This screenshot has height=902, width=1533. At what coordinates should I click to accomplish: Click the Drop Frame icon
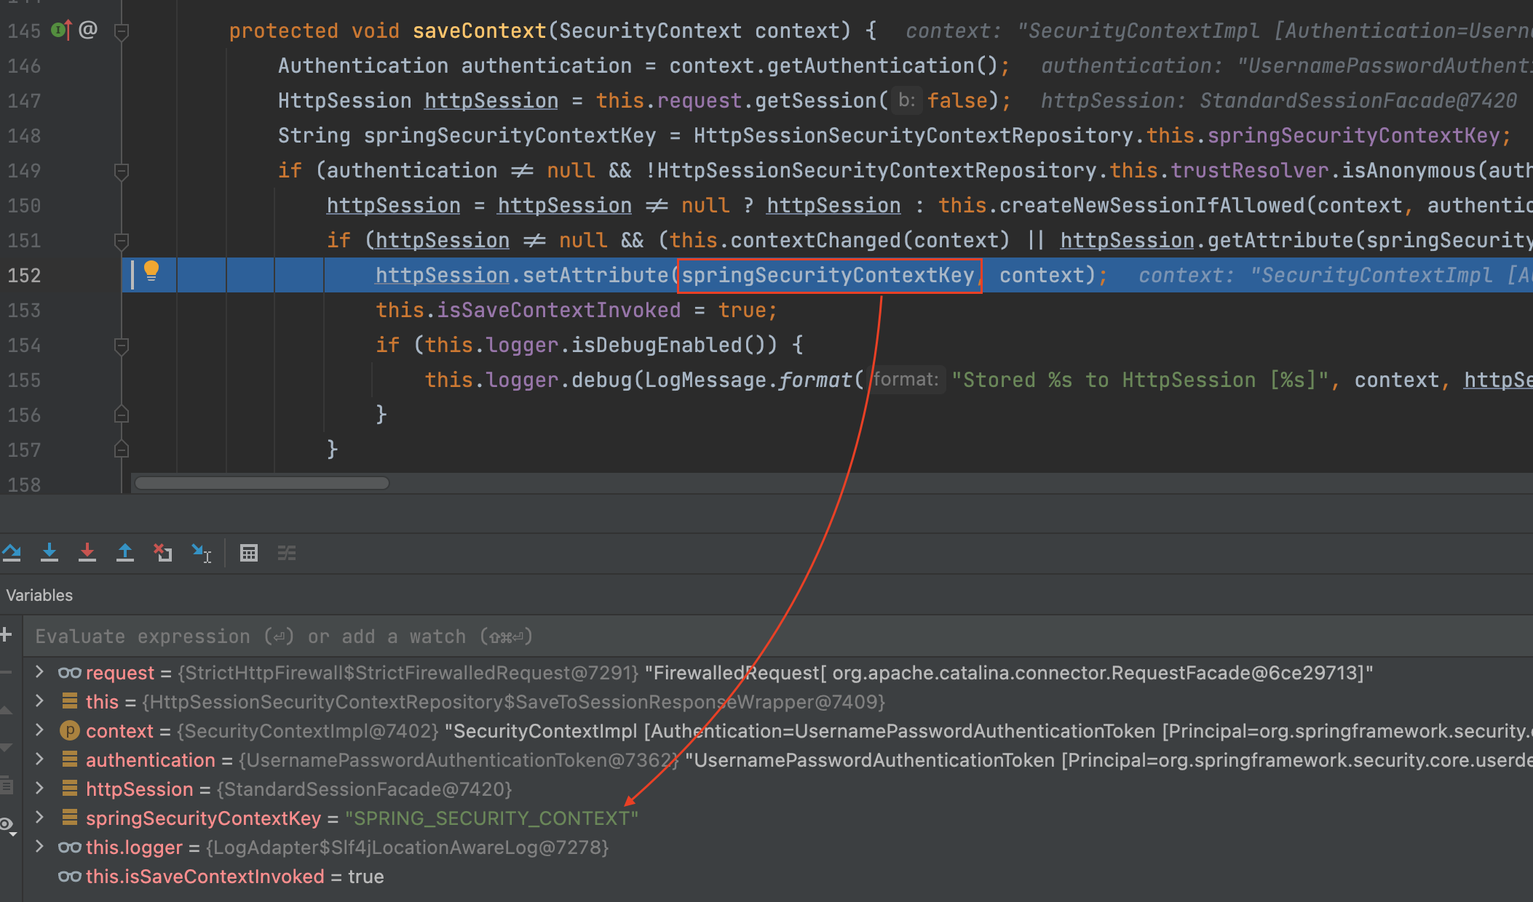(163, 553)
